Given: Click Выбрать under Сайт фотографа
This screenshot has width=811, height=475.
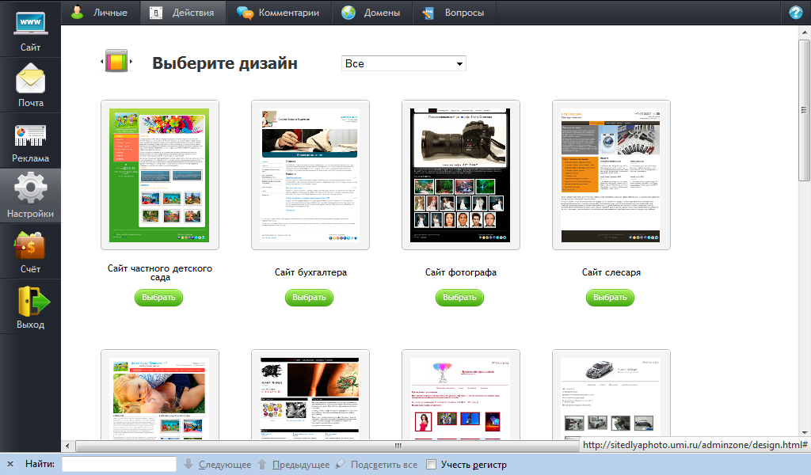Looking at the screenshot, I should click(460, 297).
